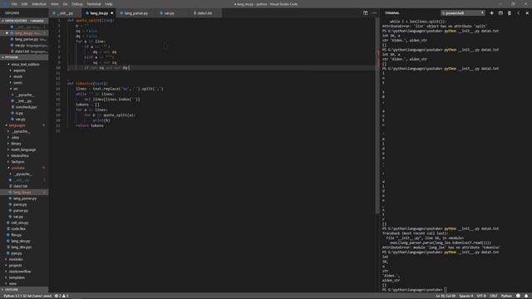This screenshot has height=299, width=532.
Task: Click the unsaved dot on lang_lex.py tab
Action: tap(112, 13)
